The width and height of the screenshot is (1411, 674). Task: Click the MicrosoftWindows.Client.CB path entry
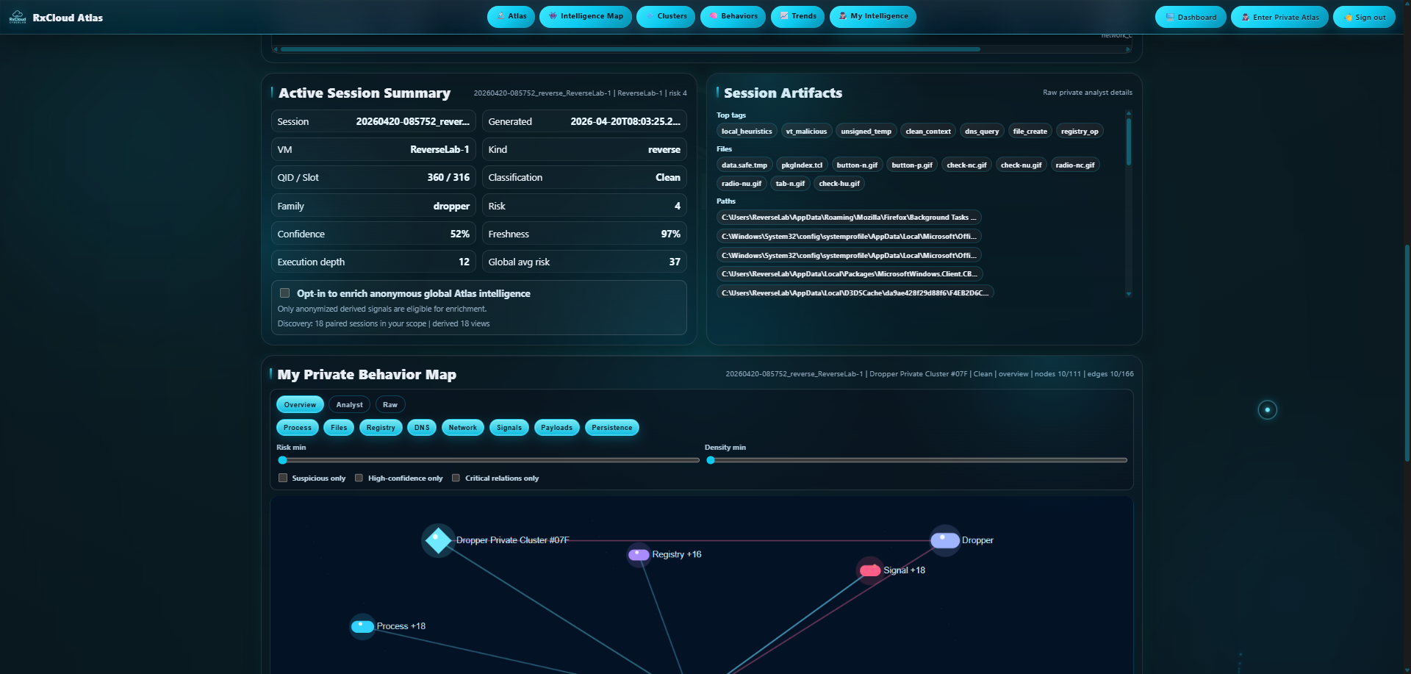[x=850, y=274]
